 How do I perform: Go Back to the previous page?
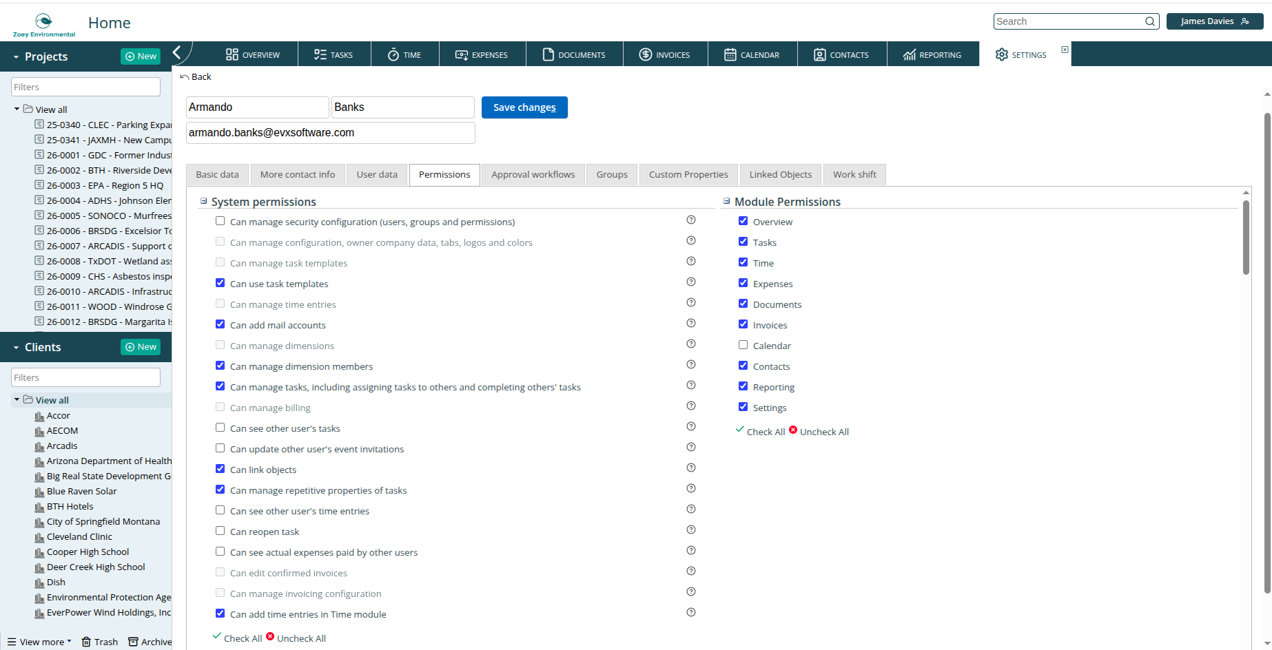tap(196, 77)
